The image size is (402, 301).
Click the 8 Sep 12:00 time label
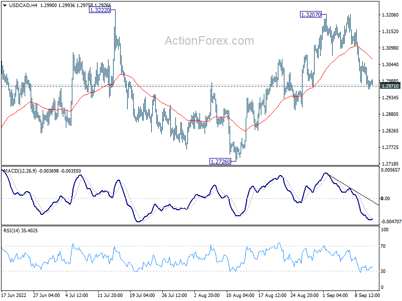pos(367,295)
